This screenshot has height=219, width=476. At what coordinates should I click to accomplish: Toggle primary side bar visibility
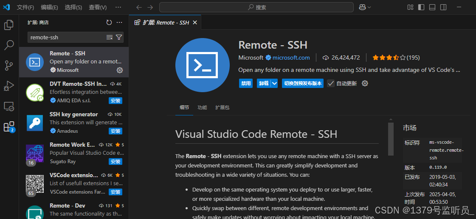[x=421, y=7]
